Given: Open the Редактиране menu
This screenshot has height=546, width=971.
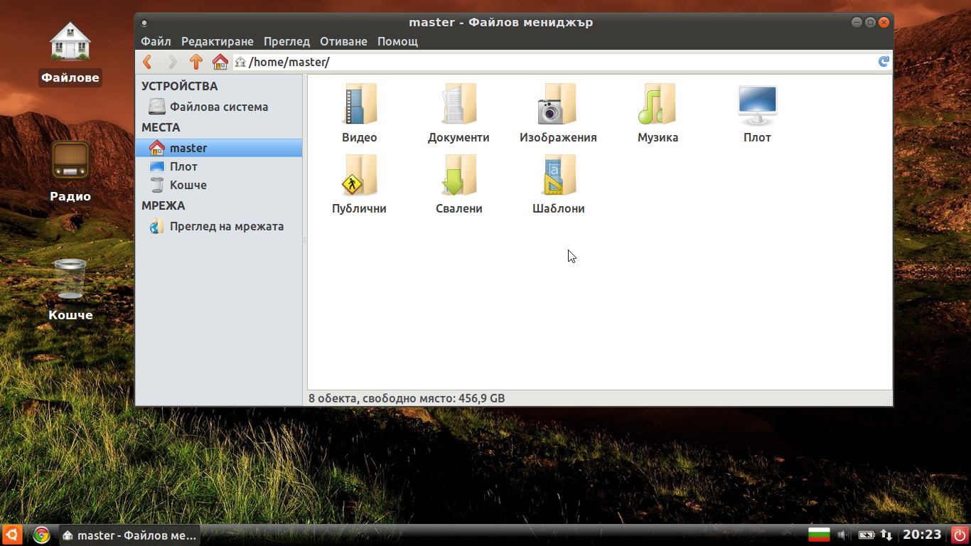Looking at the screenshot, I should pyautogui.click(x=218, y=41).
